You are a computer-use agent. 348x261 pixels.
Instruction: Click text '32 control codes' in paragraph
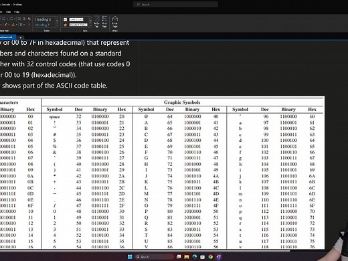tap(52, 64)
